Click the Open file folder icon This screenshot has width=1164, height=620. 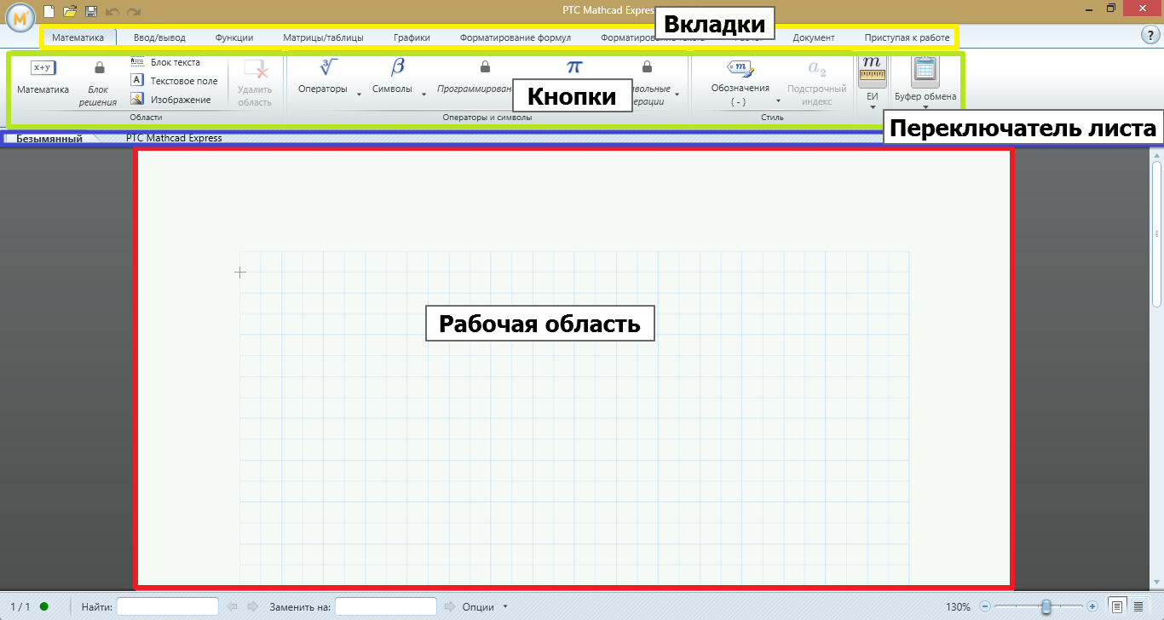70,11
